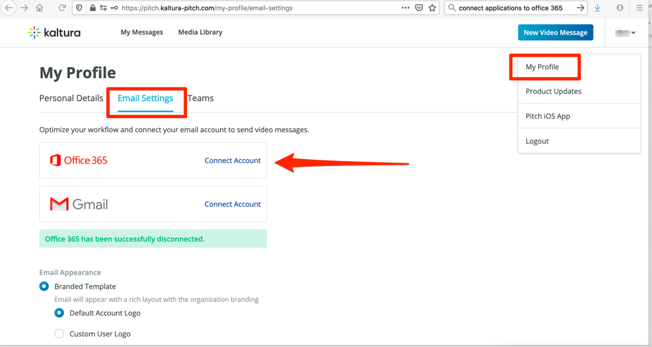Screen dimensions: 652x347
Task: Choose the Custom User Logo radio option
Action: (x=59, y=334)
